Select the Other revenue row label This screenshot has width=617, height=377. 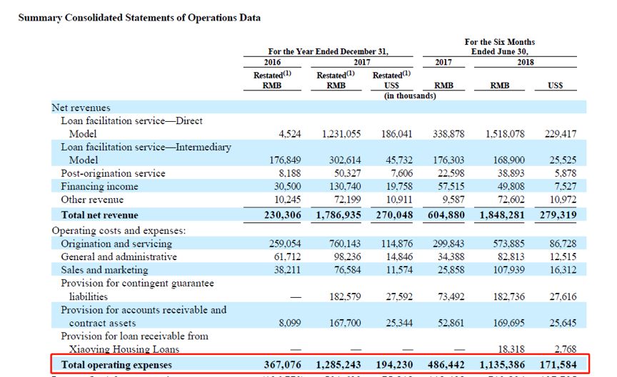click(x=92, y=200)
